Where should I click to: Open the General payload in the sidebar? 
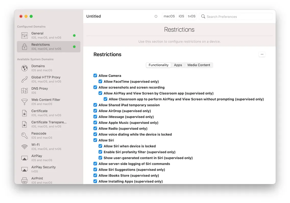coord(25,35)
